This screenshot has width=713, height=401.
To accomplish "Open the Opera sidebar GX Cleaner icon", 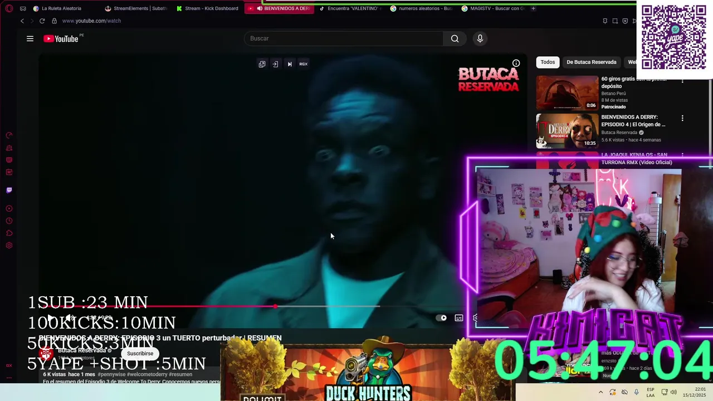I will click(x=9, y=148).
